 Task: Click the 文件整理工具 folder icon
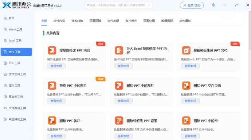tap(5, 108)
